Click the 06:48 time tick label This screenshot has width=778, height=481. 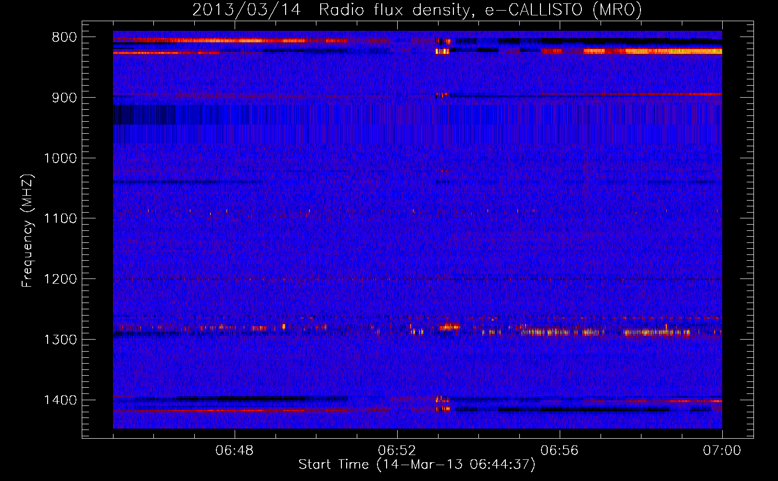tap(235, 451)
